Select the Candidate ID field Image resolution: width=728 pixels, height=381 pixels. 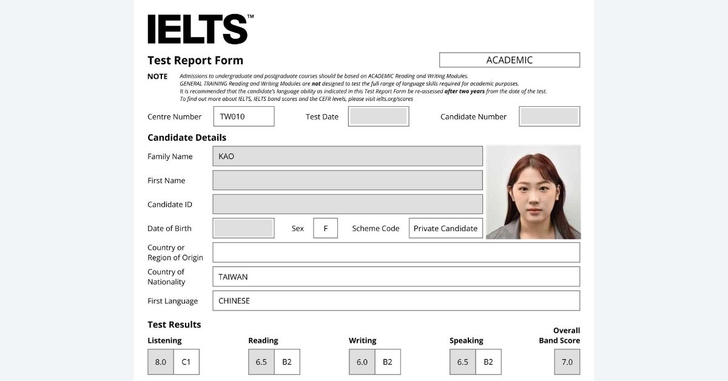pos(348,204)
